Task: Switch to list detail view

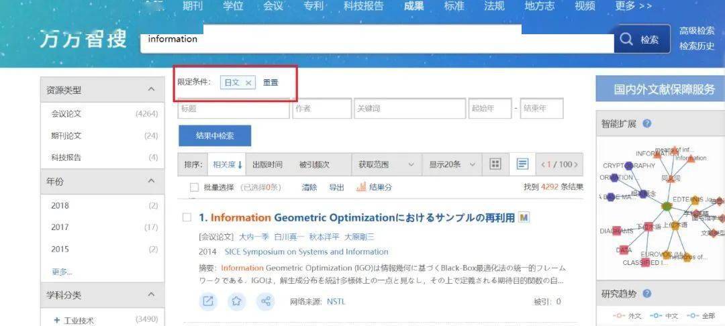Action: (522, 164)
